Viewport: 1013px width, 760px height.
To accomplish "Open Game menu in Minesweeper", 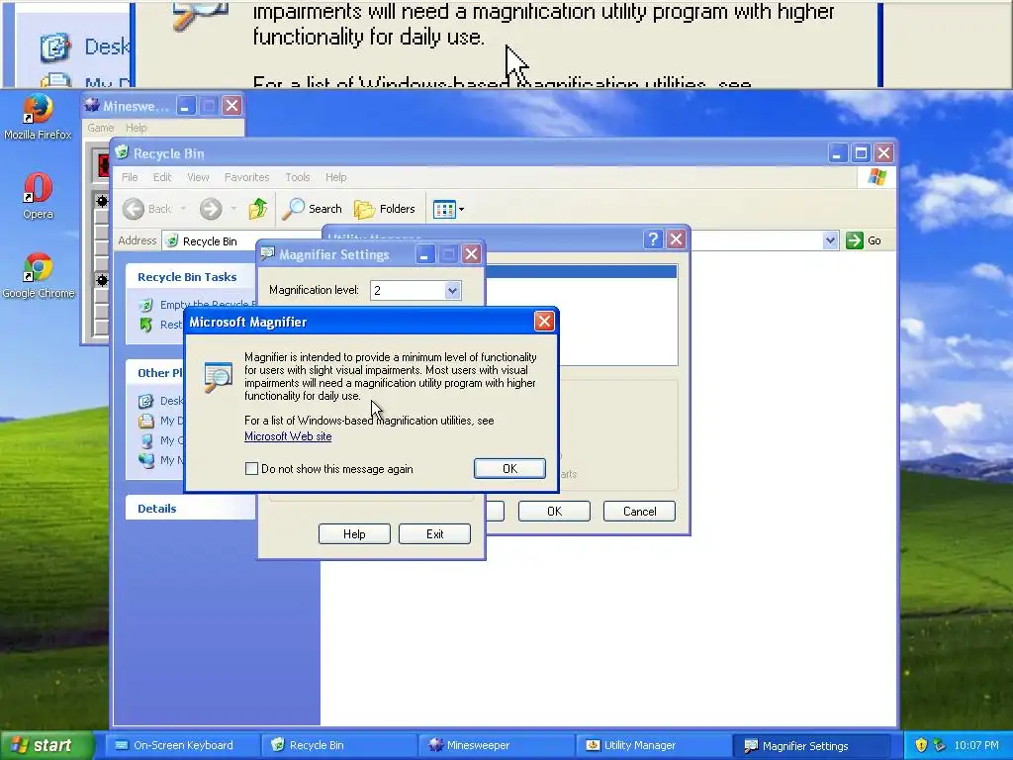I will [x=101, y=128].
